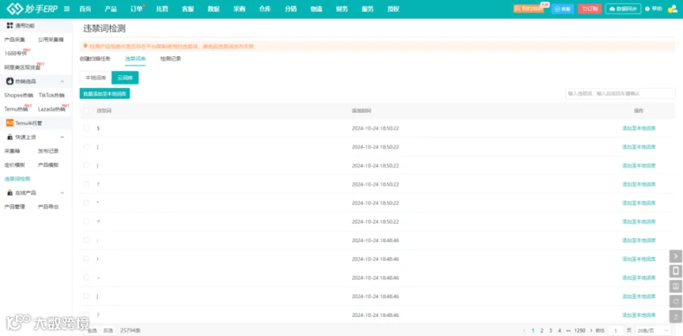
Task: Click the 批量添加至本地词库 button
Action: pyautogui.click(x=105, y=93)
